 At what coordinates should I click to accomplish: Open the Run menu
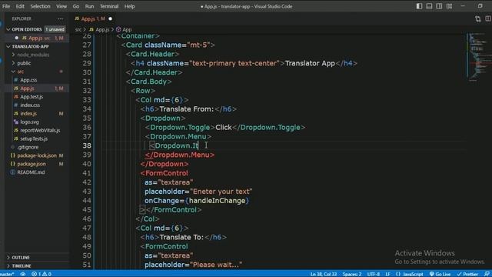89,6
